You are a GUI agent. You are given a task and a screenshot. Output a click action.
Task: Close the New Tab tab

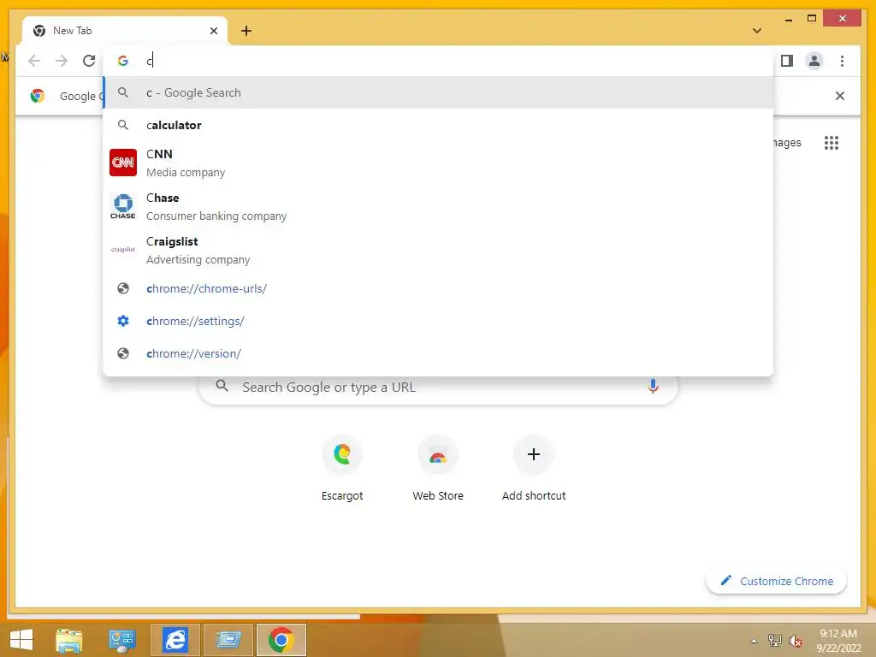213,31
